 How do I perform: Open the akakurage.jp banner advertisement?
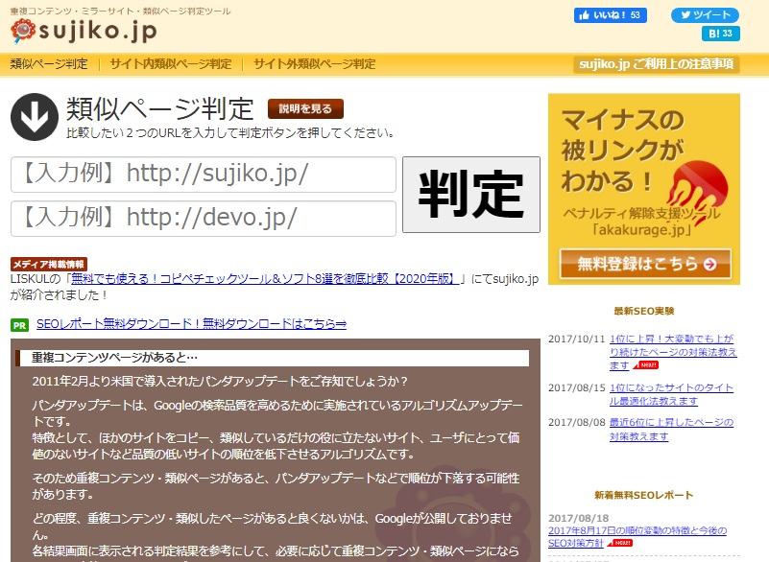click(643, 189)
